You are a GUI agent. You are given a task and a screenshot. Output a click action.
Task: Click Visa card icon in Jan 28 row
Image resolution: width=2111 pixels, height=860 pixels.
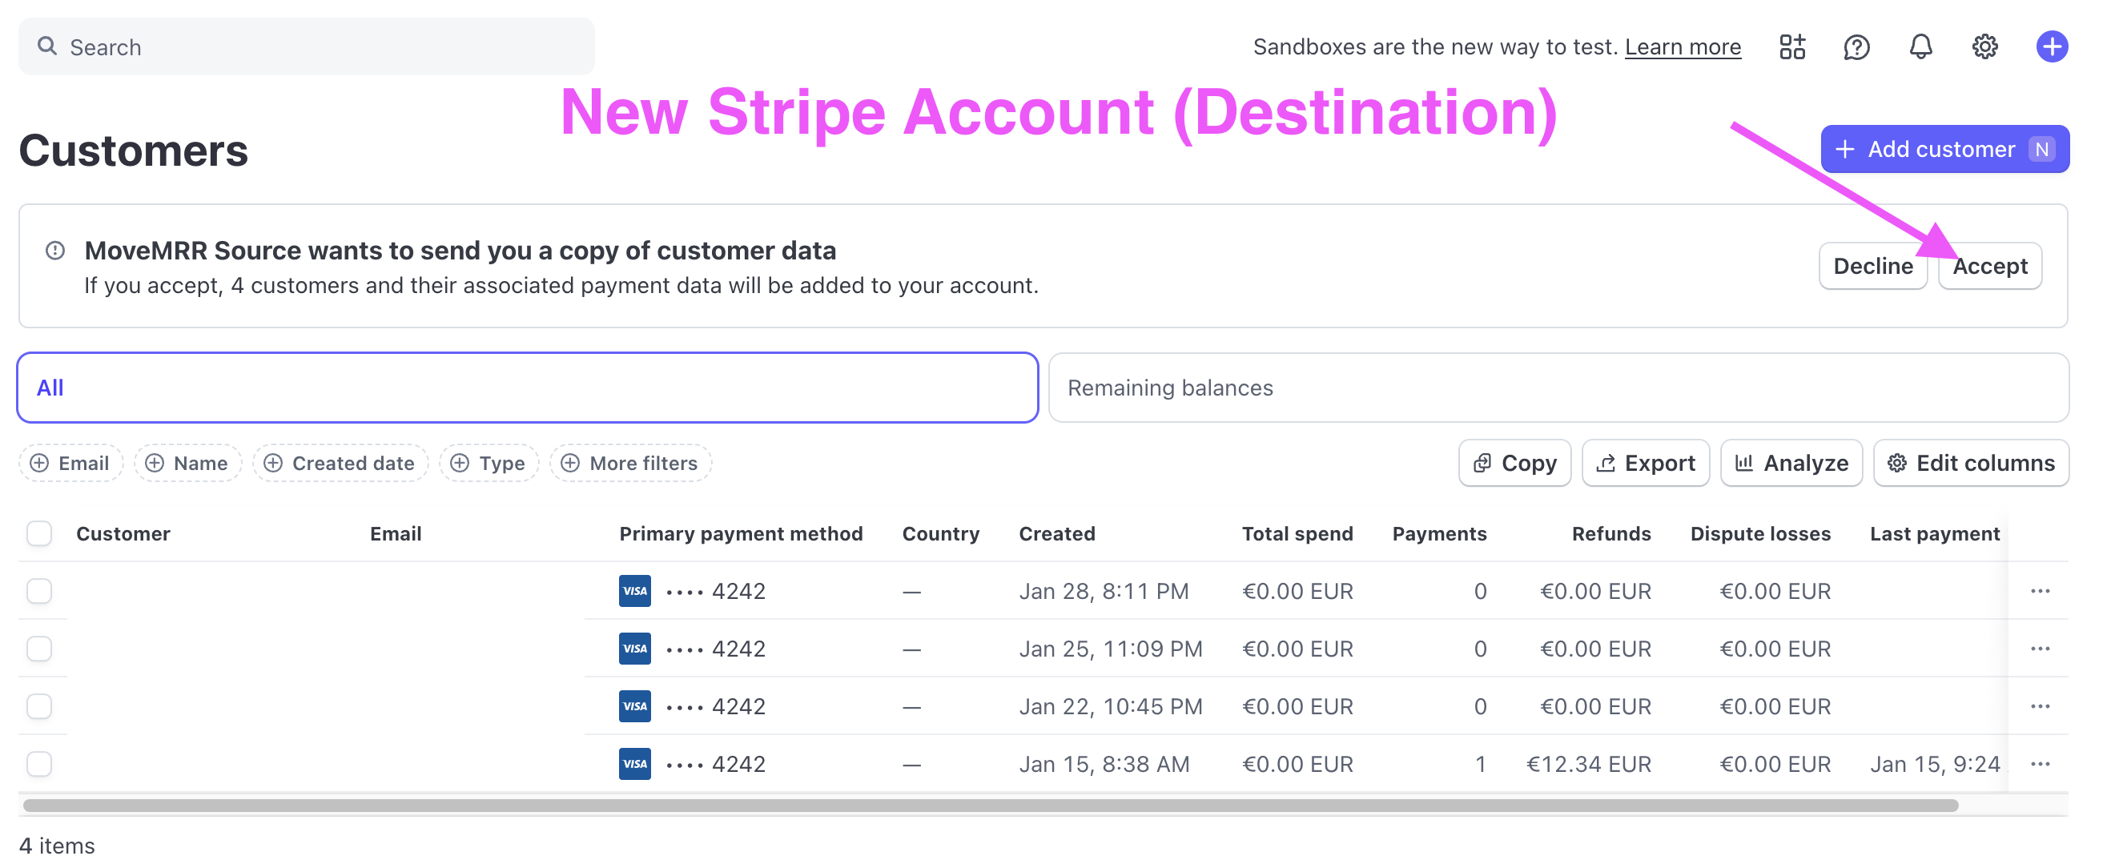click(634, 590)
